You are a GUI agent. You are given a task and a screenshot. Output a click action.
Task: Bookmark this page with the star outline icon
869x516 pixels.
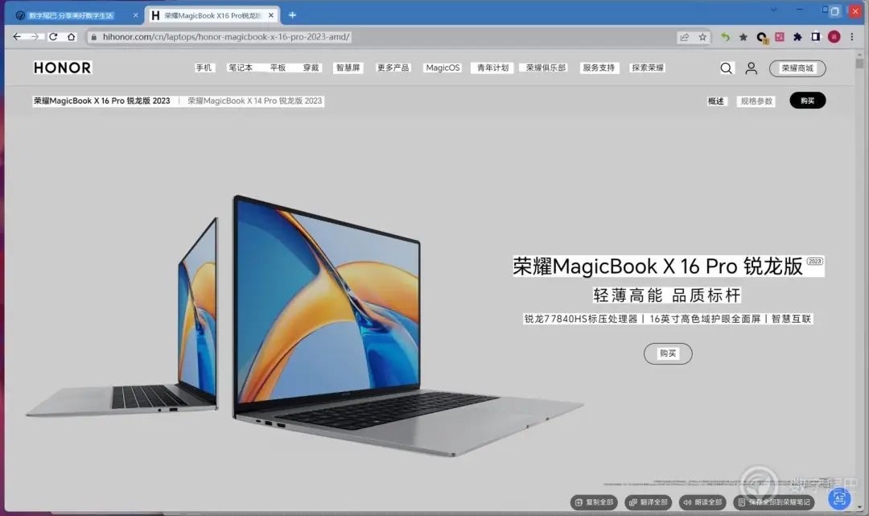coord(702,37)
